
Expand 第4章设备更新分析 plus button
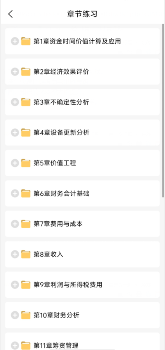coord(15,133)
